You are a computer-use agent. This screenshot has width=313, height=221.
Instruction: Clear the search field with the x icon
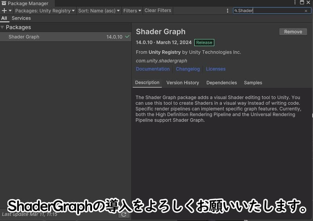tap(306, 11)
